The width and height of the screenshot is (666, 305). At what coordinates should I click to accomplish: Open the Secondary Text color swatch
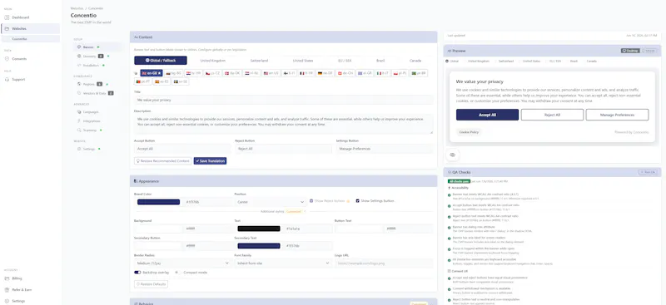[259, 246]
